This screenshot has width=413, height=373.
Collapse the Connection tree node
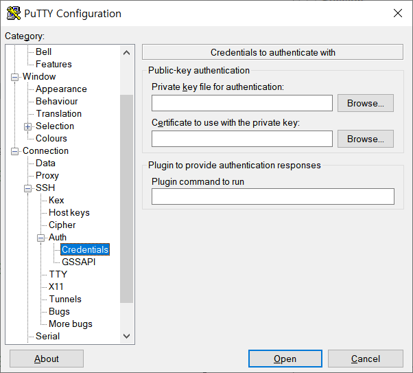click(x=15, y=151)
